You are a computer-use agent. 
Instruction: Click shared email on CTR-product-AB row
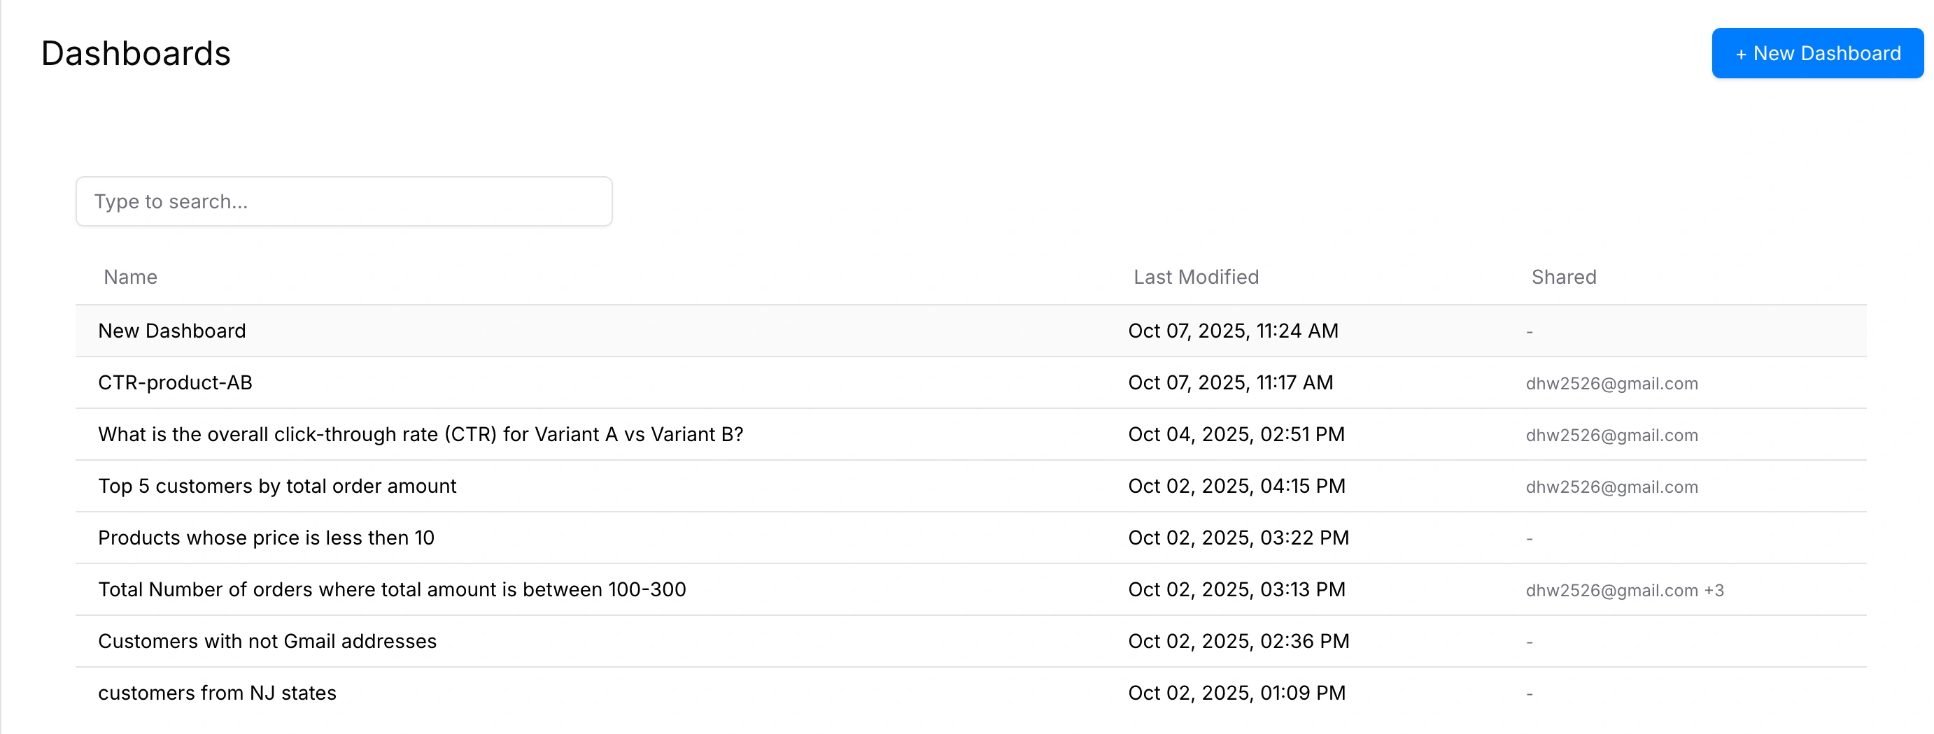pos(1611,383)
